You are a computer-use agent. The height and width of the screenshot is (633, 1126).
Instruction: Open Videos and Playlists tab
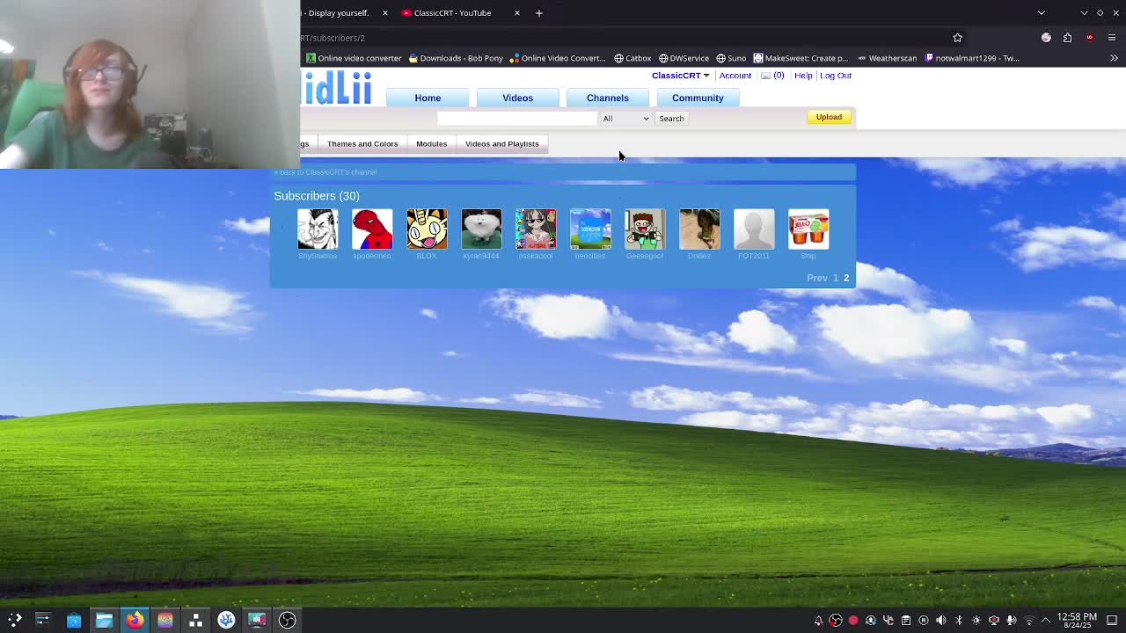point(501,143)
